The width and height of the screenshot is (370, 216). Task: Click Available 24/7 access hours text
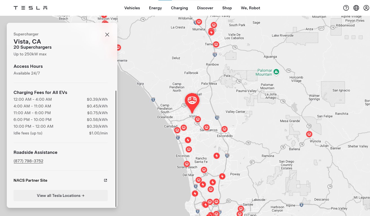[27, 73]
